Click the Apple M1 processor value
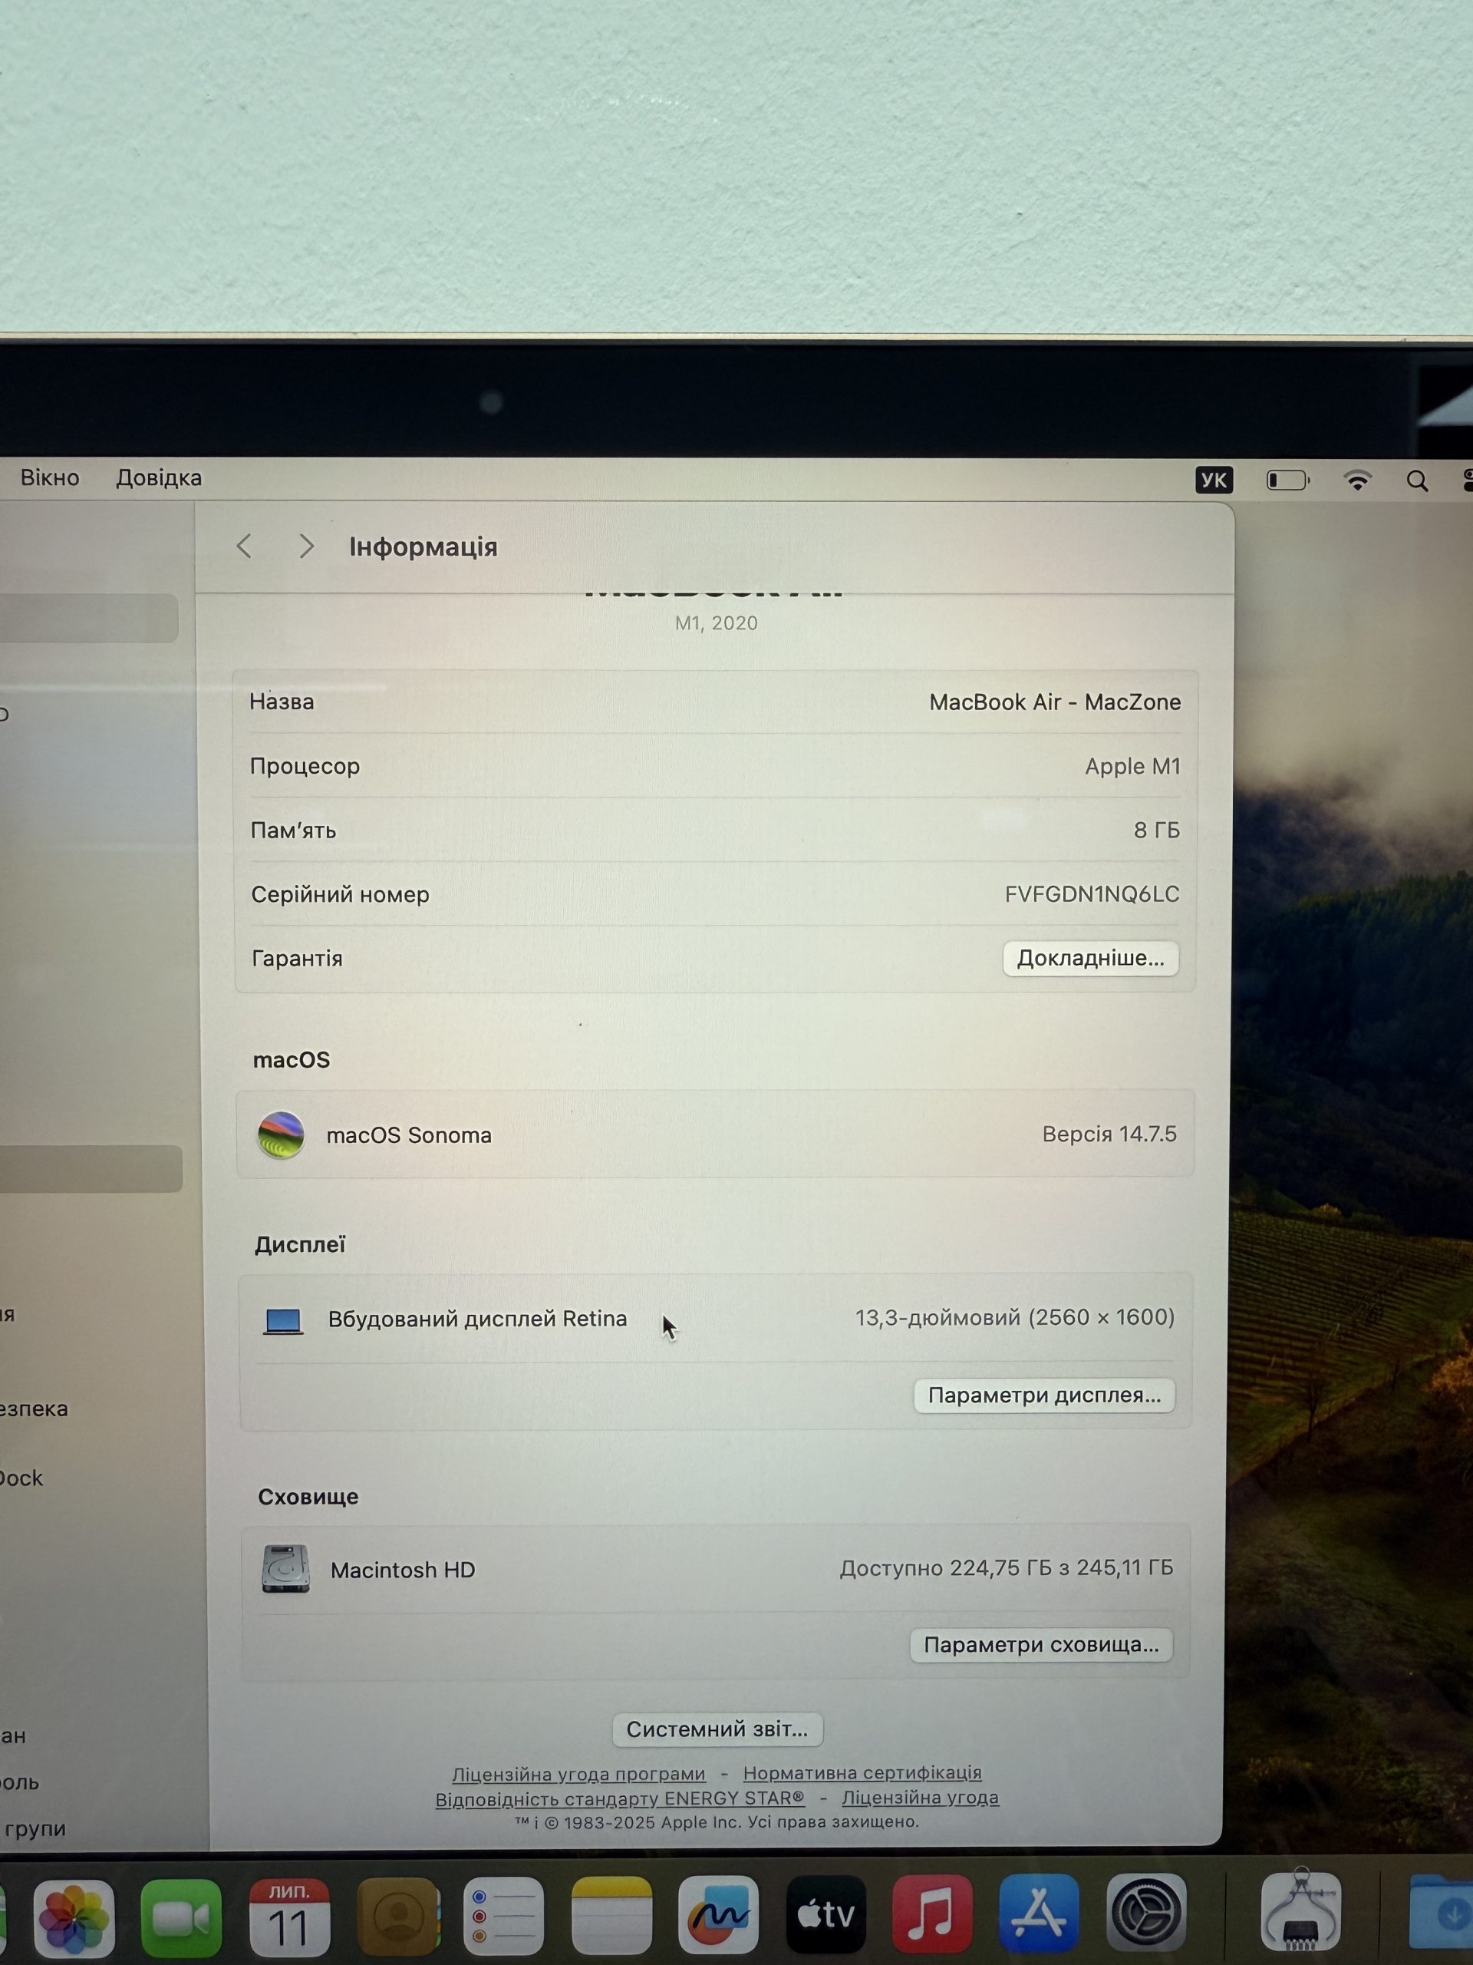The width and height of the screenshot is (1473, 1965). tap(1133, 767)
